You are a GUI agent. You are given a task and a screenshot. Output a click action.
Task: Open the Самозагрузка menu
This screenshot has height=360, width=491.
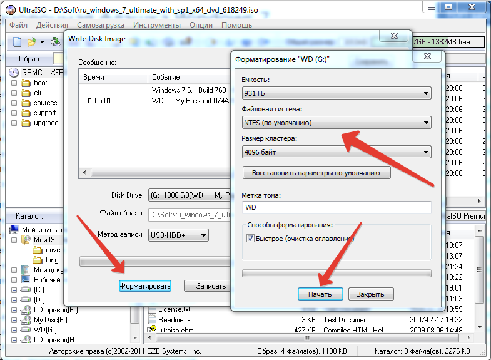tap(101, 25)
